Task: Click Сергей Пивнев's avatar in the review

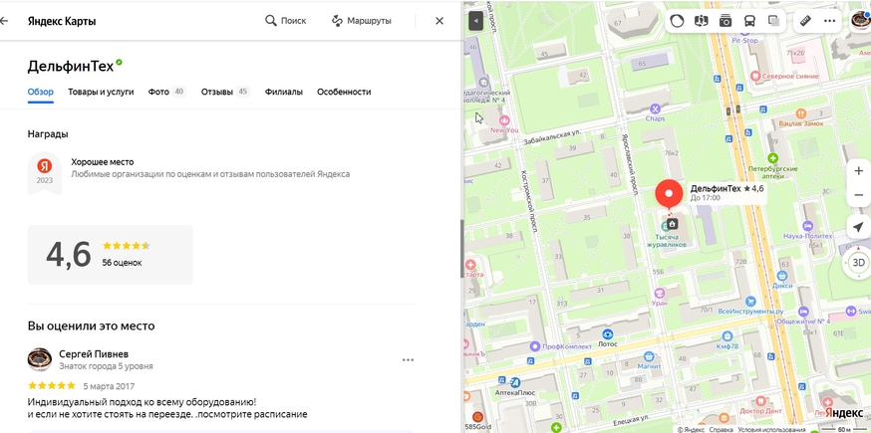Action: [40, 359]
